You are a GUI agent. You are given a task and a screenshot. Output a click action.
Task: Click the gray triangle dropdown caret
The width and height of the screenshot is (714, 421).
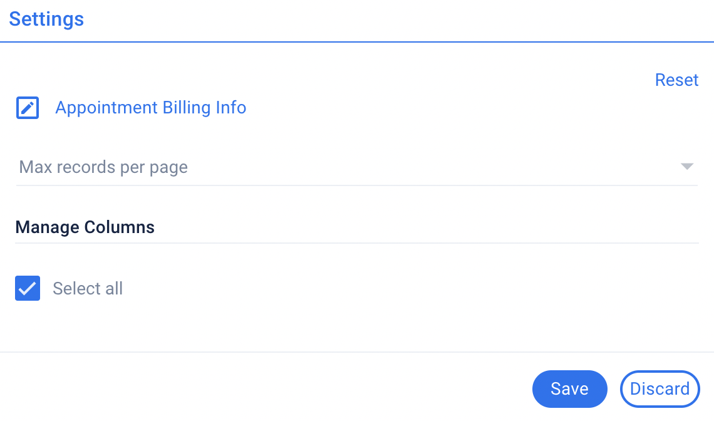pyautogui.click(x=686, y=166)
